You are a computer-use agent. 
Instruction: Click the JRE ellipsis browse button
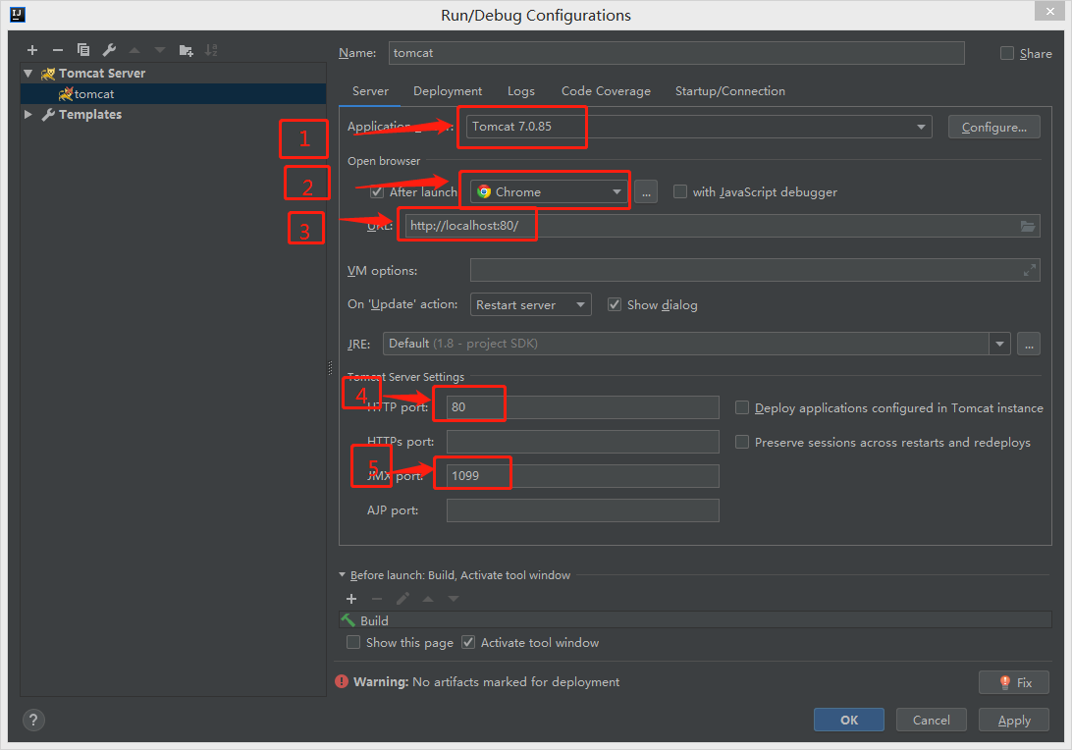pyautogui.click(x=1029, y=344)
